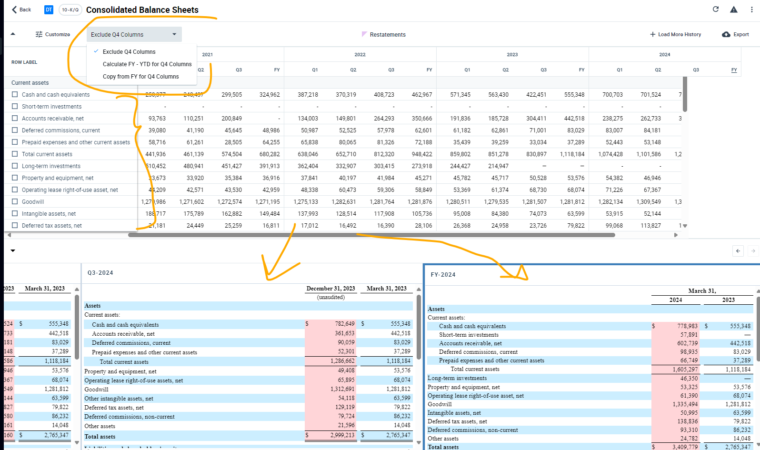
Task: Choose Calculate FY - YTD for Q4 Columns
Action: click(147, 64)
